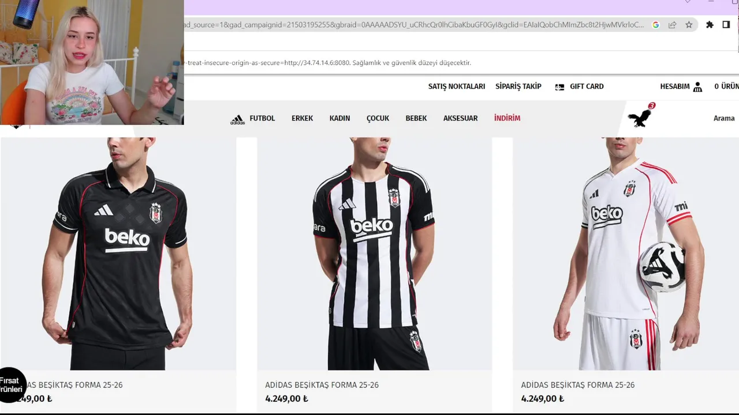Open the ERKEK category menu
The image size is (739, 415).
[x=302, y=118]
